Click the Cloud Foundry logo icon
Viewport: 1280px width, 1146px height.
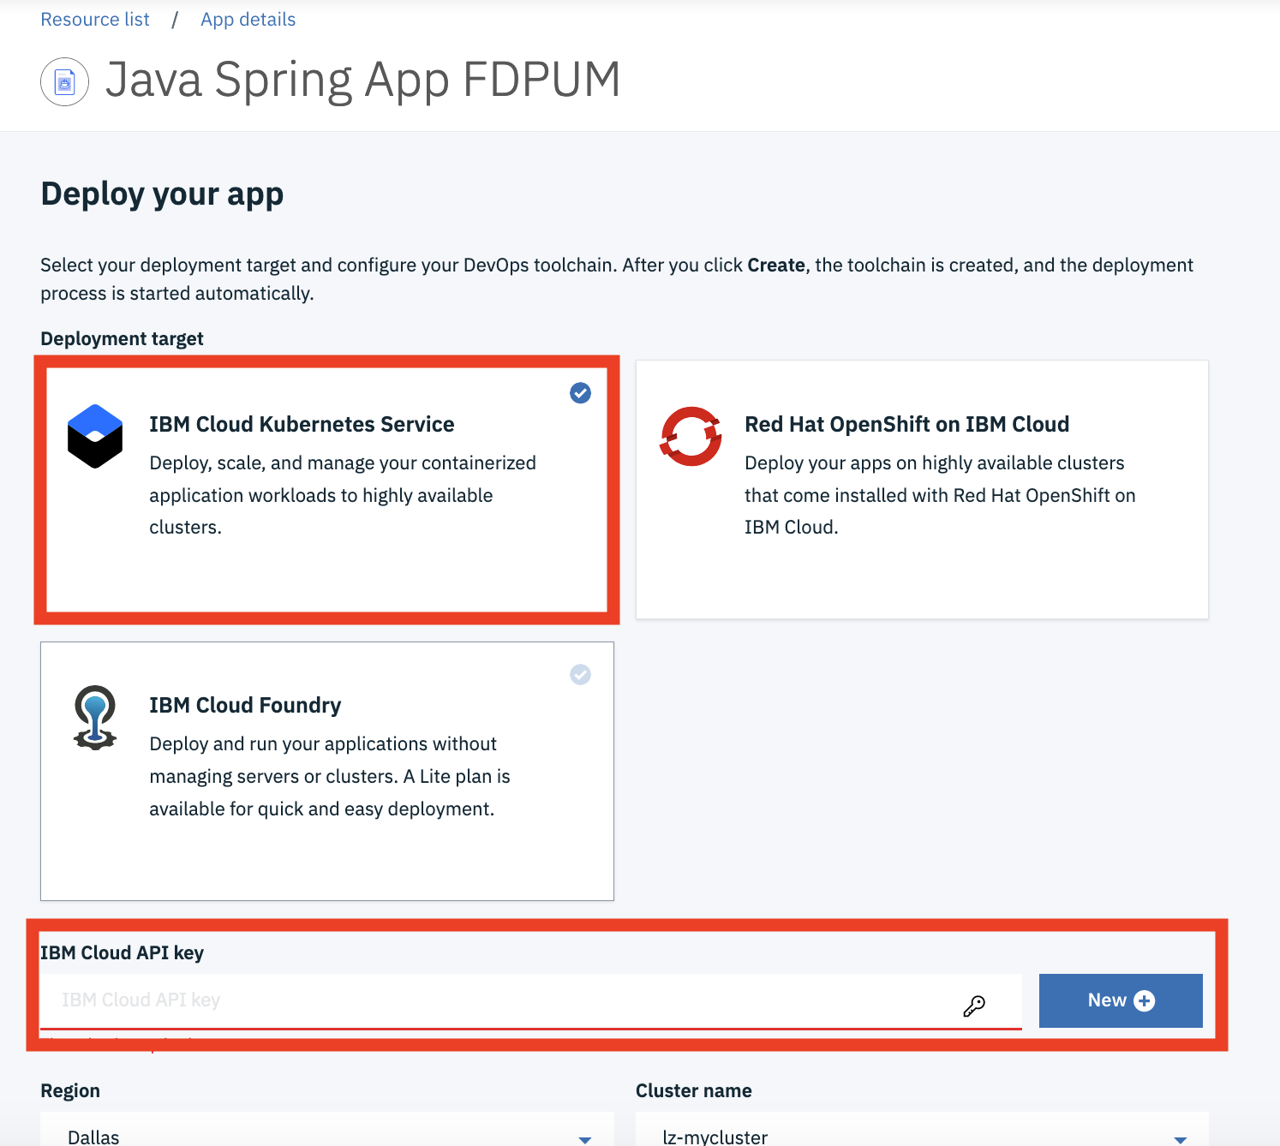click(x=95, y=718)
